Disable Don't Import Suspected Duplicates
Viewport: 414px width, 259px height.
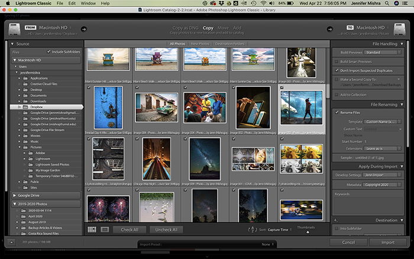[337, 70]
